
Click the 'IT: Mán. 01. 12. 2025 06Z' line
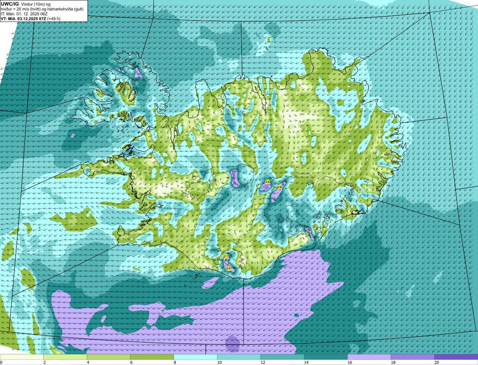(24, 13)
